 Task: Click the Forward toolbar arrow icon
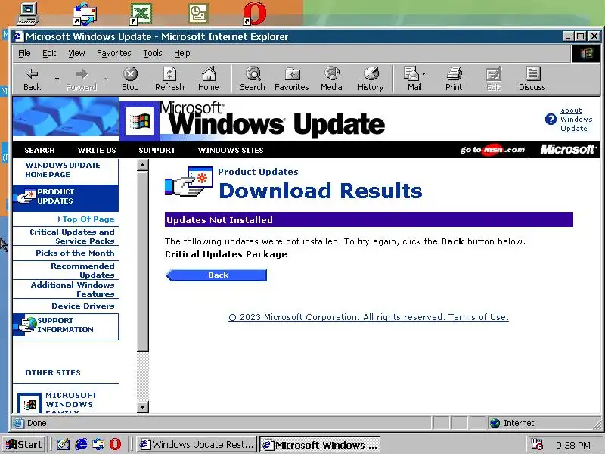(x=82, y=73)
